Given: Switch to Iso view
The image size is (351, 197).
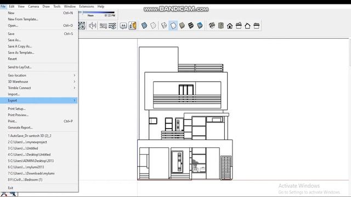Looking at the screenshot, I should (212, 26).
